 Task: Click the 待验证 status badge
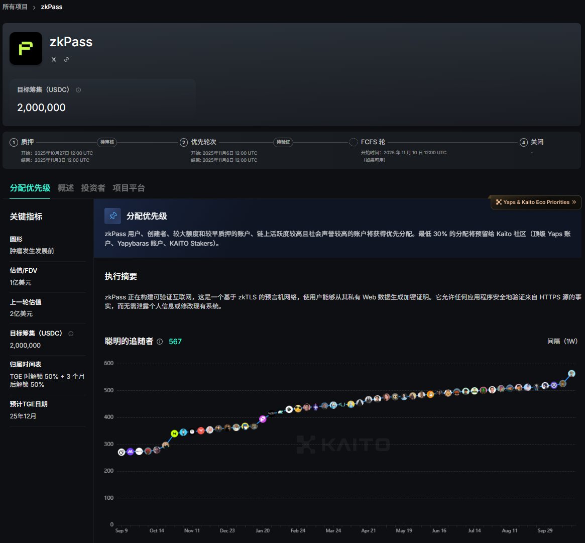283,142
